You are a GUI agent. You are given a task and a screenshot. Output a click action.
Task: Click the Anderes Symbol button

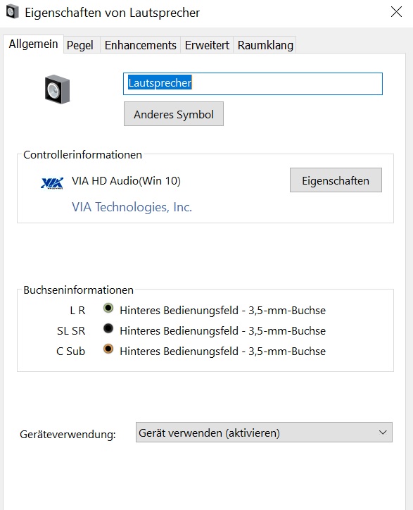point(174,114)
